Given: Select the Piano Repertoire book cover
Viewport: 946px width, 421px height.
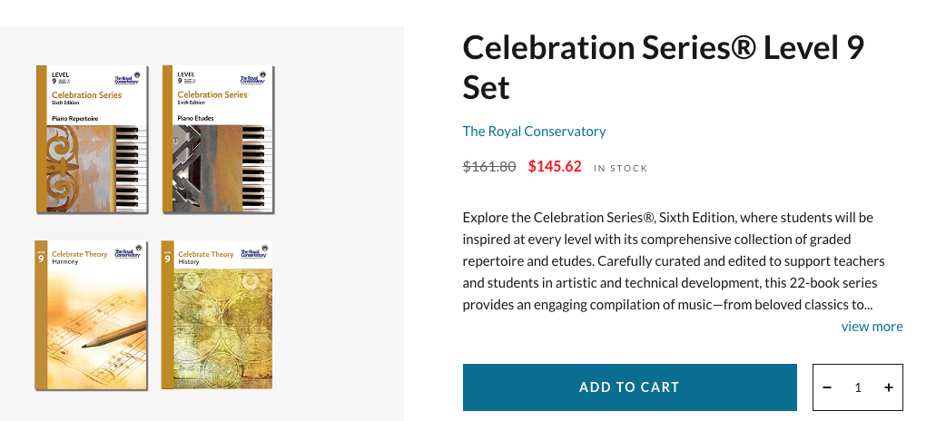Looking at the screenshot, I should click(x=92, y=139).
